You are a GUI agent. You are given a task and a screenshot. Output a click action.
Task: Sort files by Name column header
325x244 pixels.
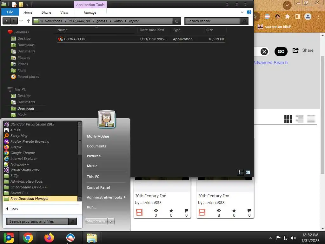63,30
